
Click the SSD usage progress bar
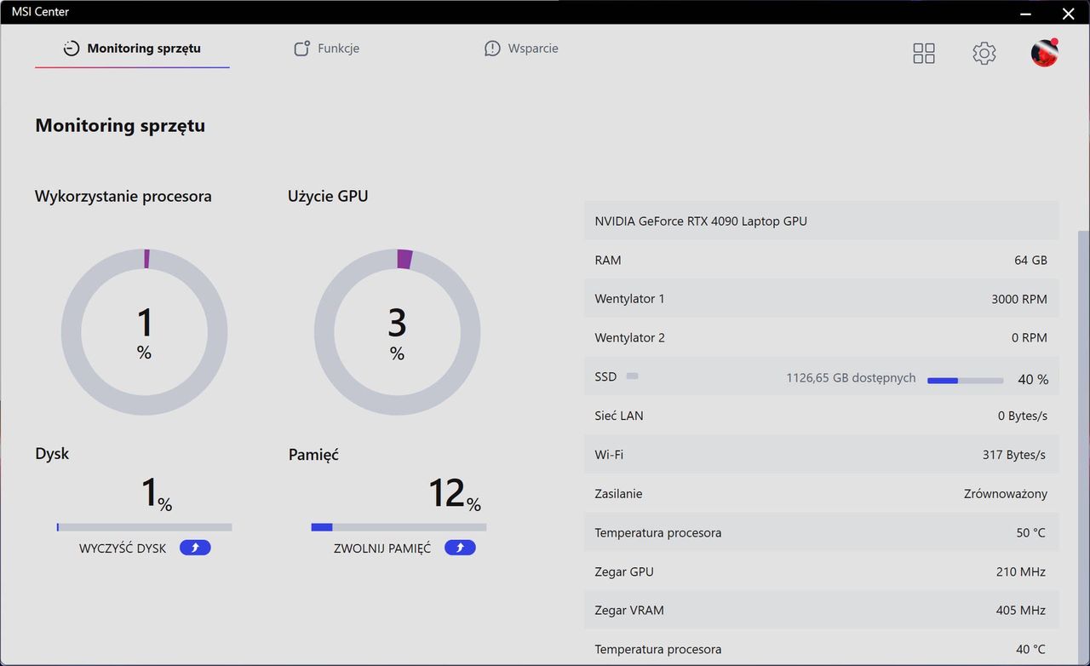[965, 381]
